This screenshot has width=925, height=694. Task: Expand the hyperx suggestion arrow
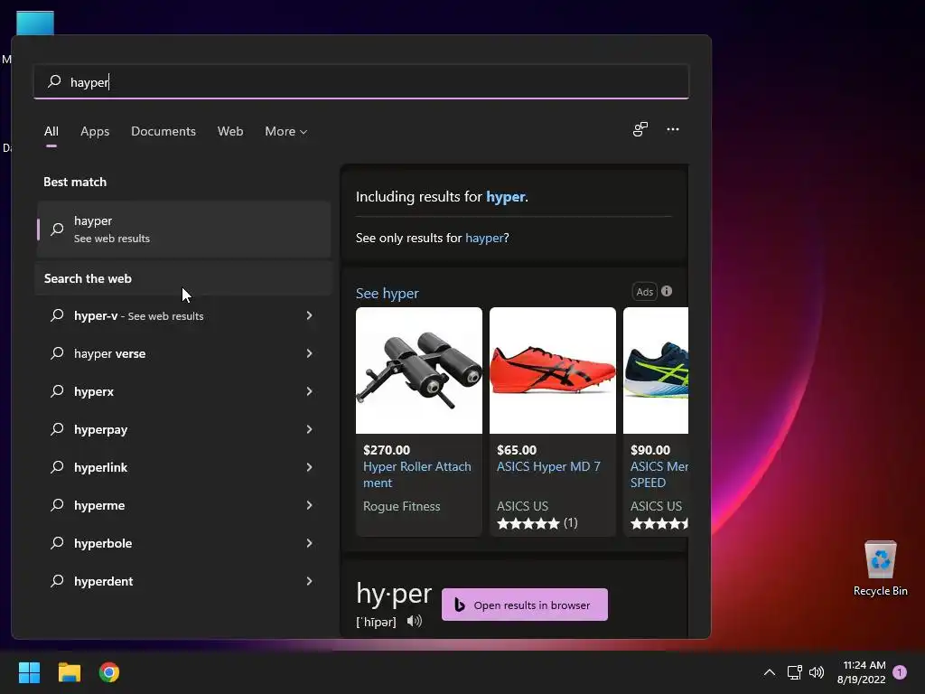[309, 391]
